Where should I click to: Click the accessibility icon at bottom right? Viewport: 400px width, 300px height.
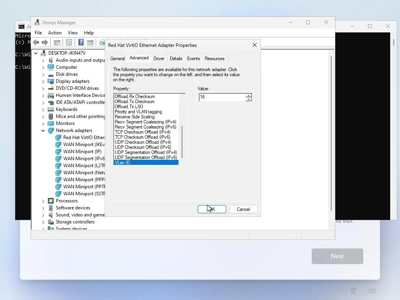(x=353, y=291)
